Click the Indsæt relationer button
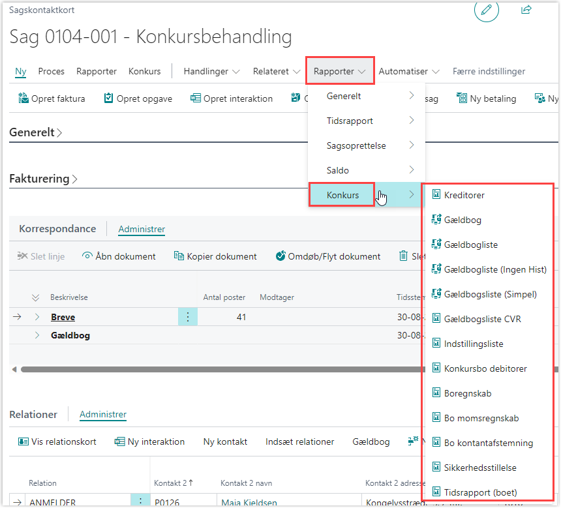The image size is (561, 508). tap(299, 441)
